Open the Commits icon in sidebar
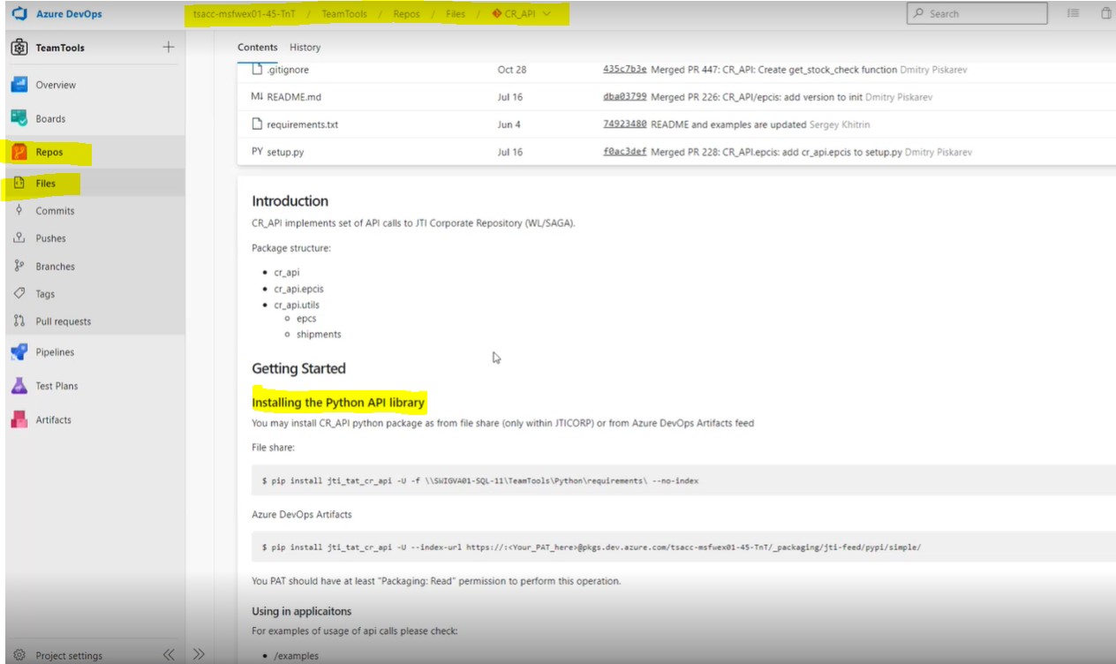Screen dimensions: 1116x664 coord(19,210)
